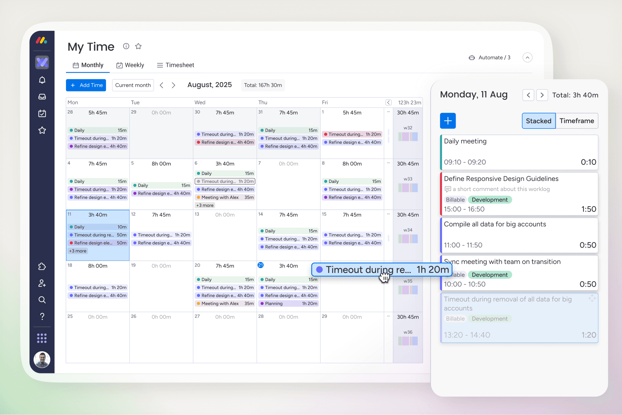Open the nine-dot apps grid
Image resolution: width=622 pixels, height=415 pixels.
pos(42,338)
